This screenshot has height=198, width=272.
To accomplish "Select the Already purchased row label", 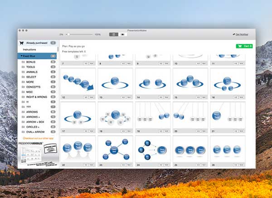I will [37, 43].
